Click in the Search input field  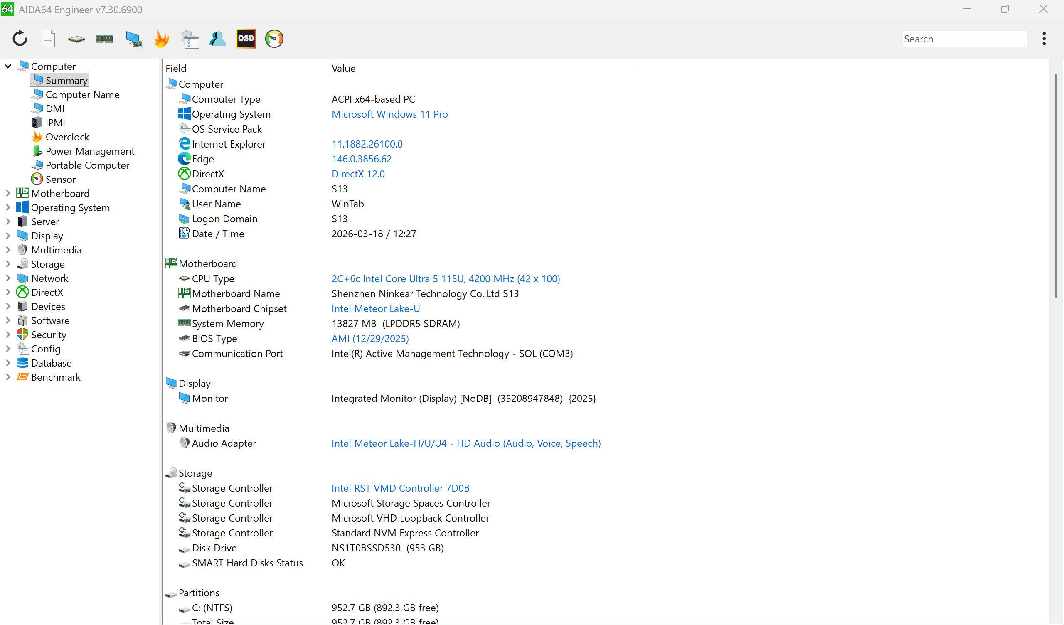964,39
